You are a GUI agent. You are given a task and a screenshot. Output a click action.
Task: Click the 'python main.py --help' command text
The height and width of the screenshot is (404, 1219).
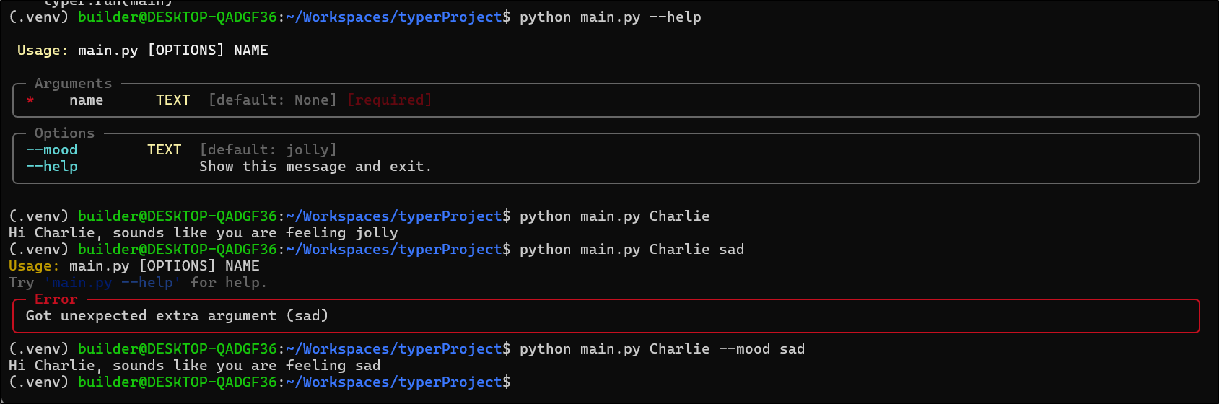610,17
